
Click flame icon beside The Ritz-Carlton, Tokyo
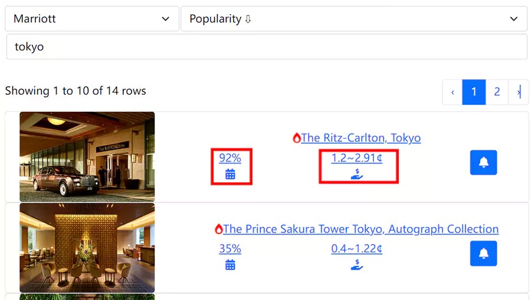(x=297, y=138)
